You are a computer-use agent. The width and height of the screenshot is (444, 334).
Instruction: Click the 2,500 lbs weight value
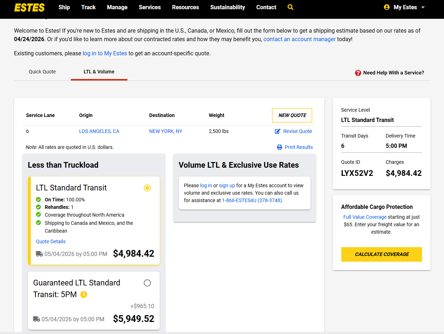[x=219, y=131]
